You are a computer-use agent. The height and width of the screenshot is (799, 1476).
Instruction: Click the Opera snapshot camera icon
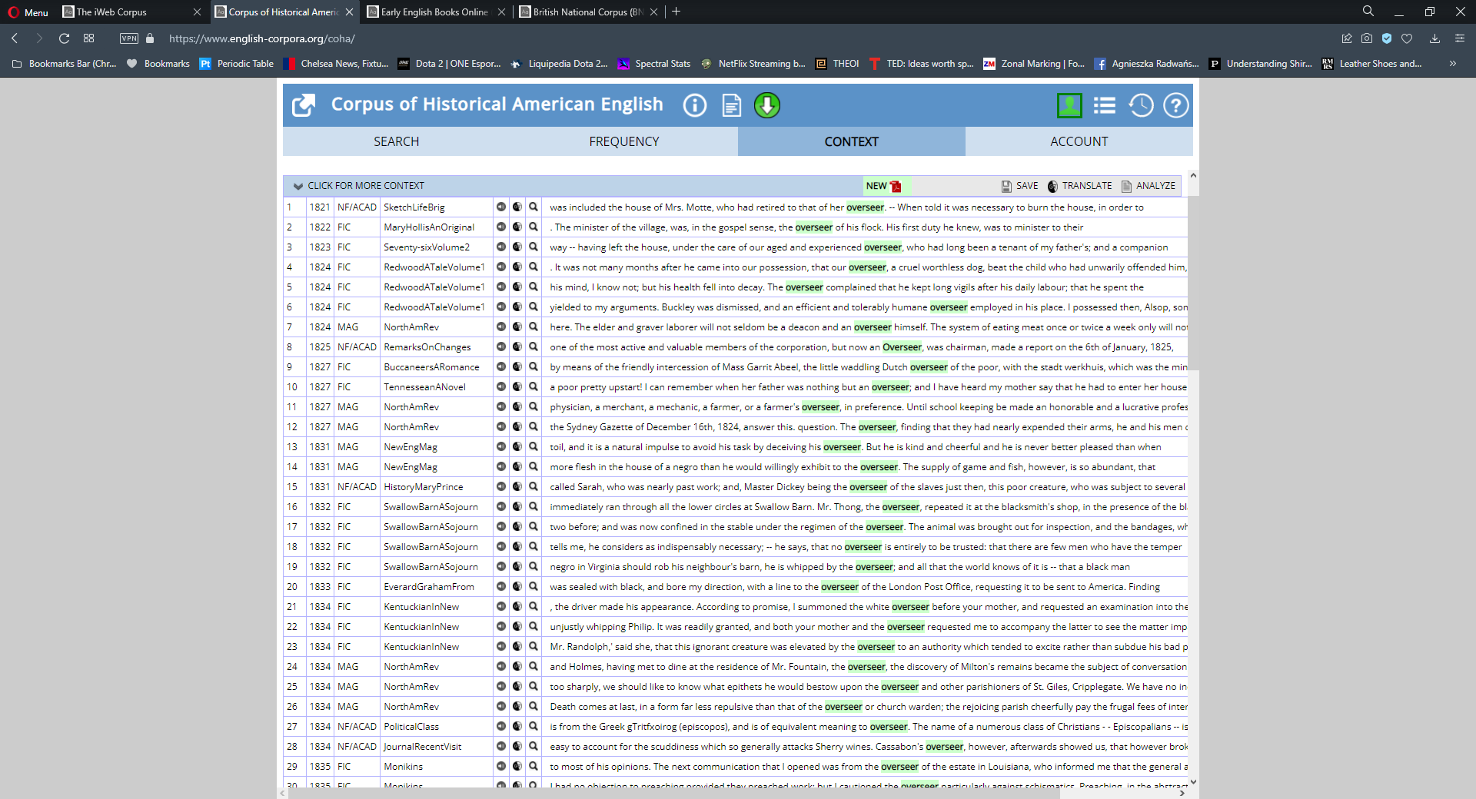click(1367, 38)
